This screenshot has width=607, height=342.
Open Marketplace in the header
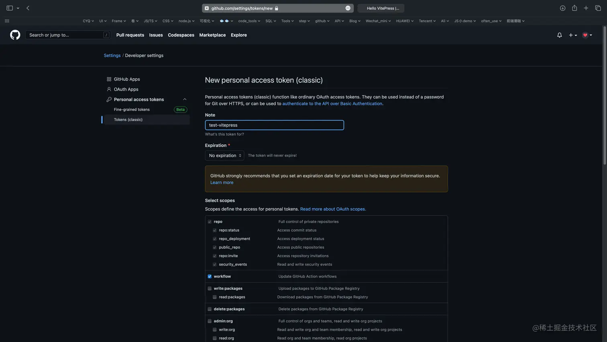click(x=212, y=35)
